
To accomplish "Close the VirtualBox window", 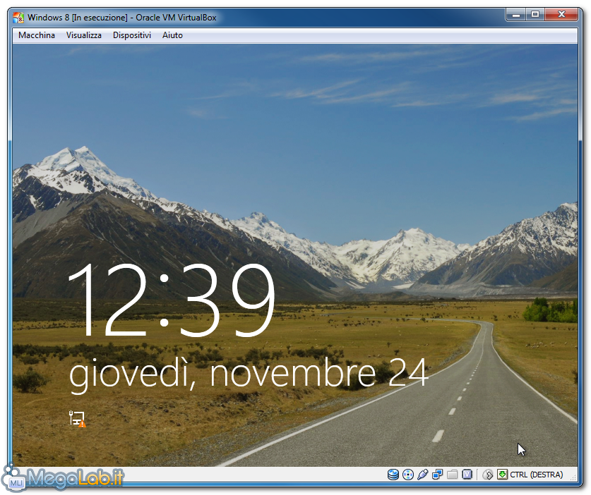I will point(561,15).
